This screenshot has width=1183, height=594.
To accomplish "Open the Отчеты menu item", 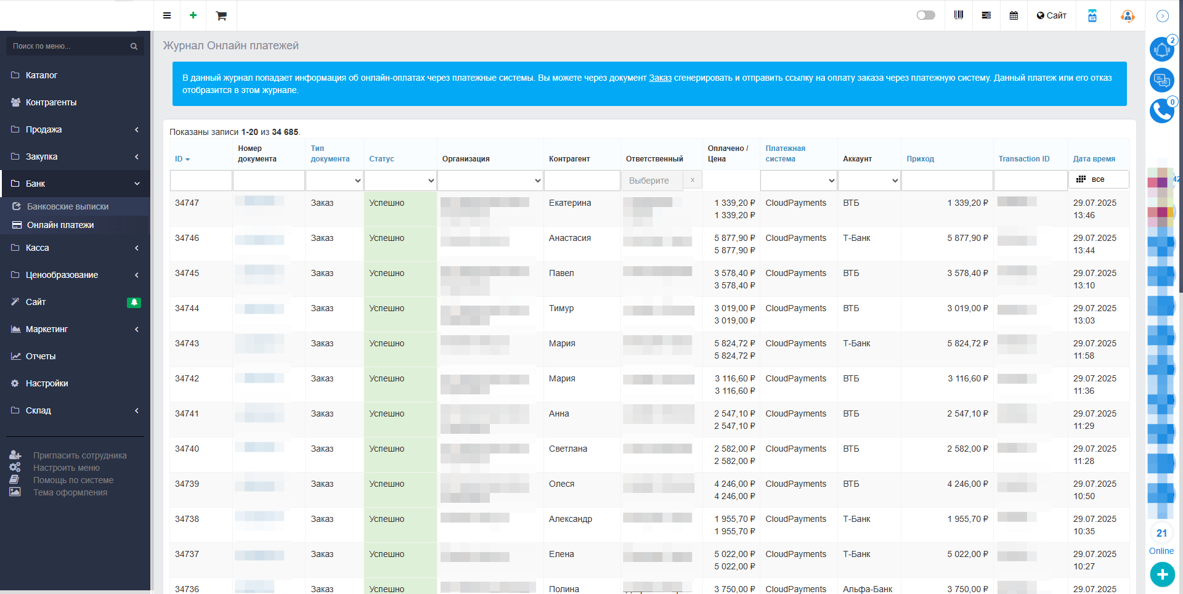I will 75,356.
